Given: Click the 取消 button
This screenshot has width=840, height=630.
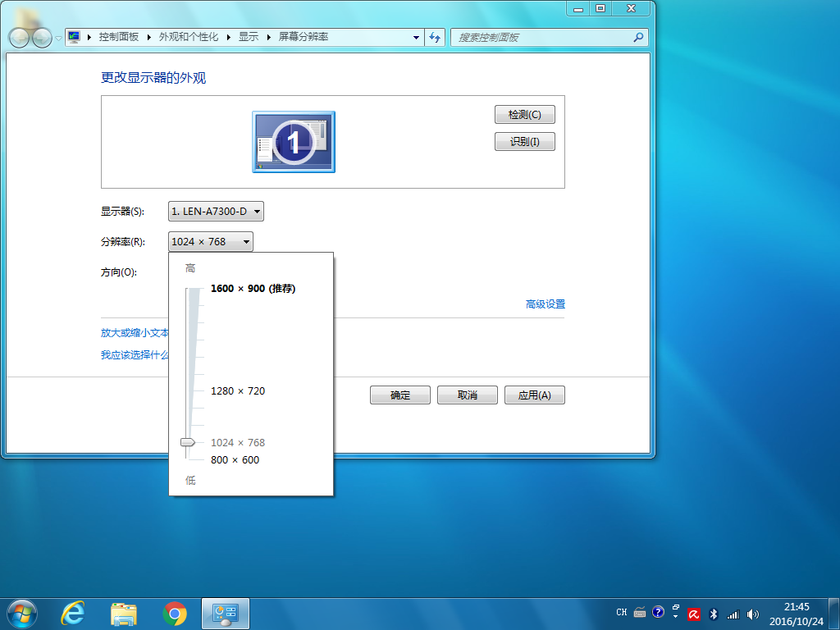Looking at the screenshot, I should click(467, 395).
